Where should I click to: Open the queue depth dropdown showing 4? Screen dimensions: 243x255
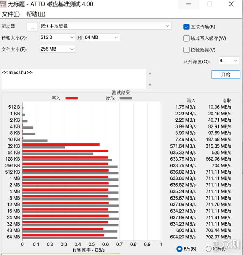[229, 61]
